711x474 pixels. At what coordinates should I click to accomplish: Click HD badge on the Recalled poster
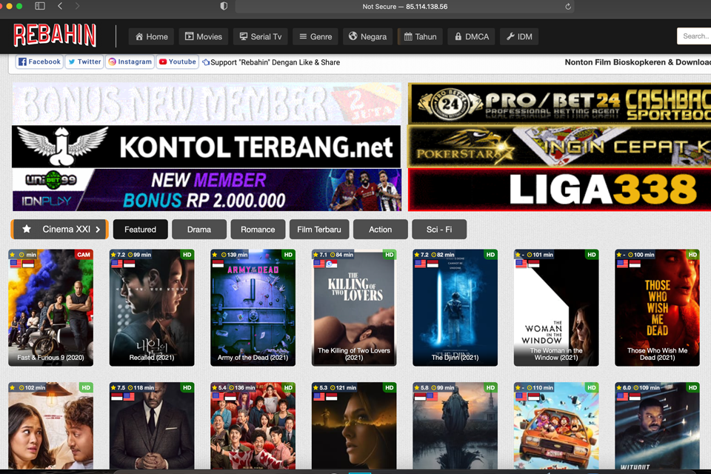pyautogui.click(x=187, y=255)
